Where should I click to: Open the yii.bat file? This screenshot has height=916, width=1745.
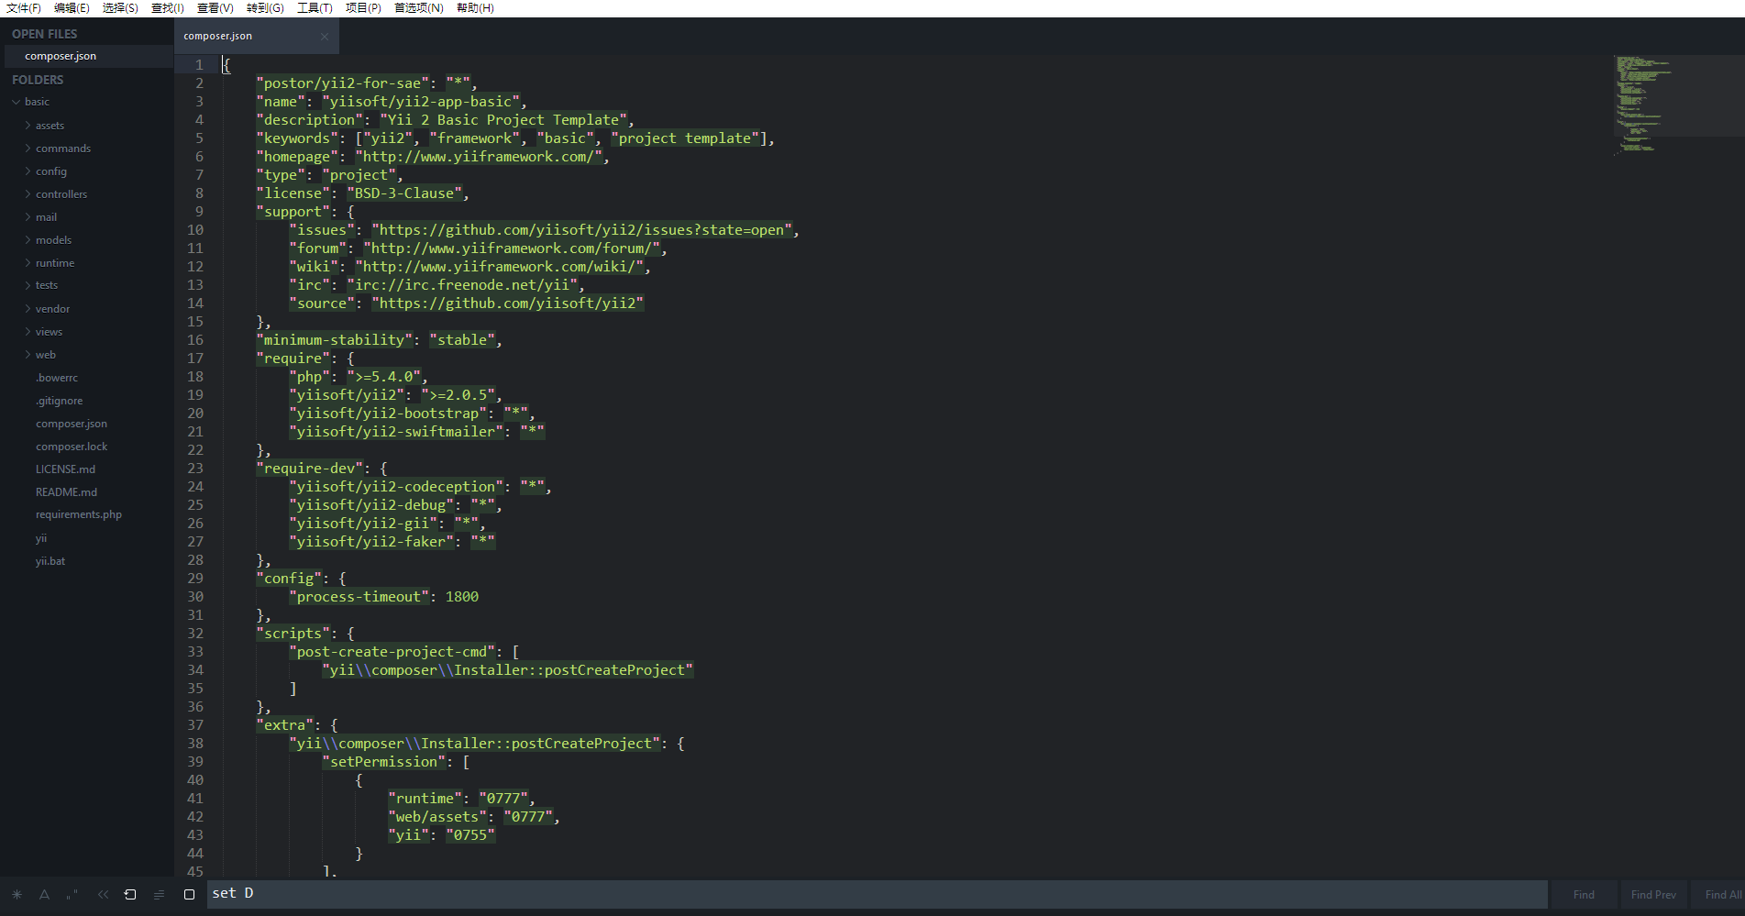tap(50, 561)
